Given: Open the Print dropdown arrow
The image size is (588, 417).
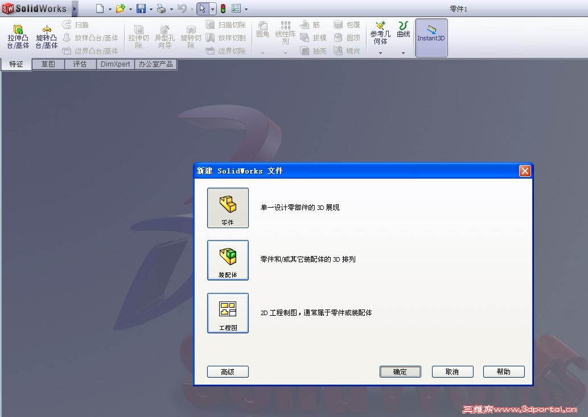Looking at the screenshot, I should [171, 9].
